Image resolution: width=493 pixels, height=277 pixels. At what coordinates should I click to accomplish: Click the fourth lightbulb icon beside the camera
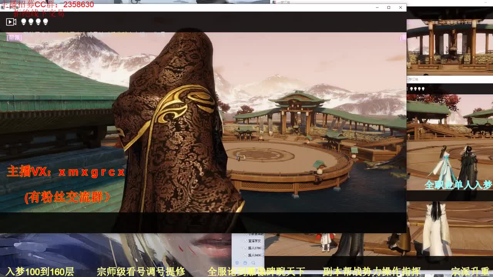(45, 22)
